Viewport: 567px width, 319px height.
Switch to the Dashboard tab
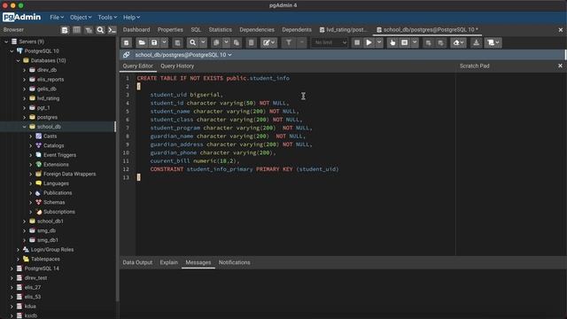(136, 29)
